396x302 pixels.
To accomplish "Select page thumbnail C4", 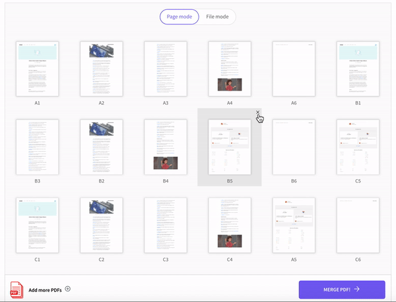I will pos(230,225).
